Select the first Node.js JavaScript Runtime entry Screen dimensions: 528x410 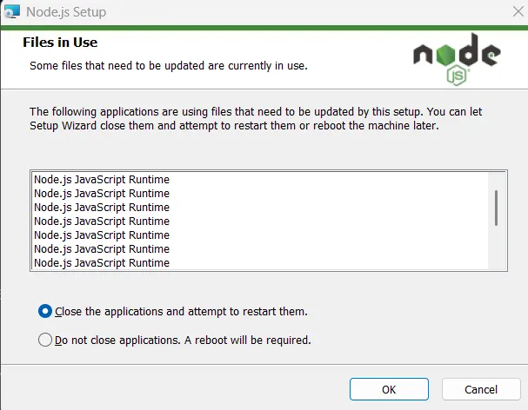coord(102,179)
